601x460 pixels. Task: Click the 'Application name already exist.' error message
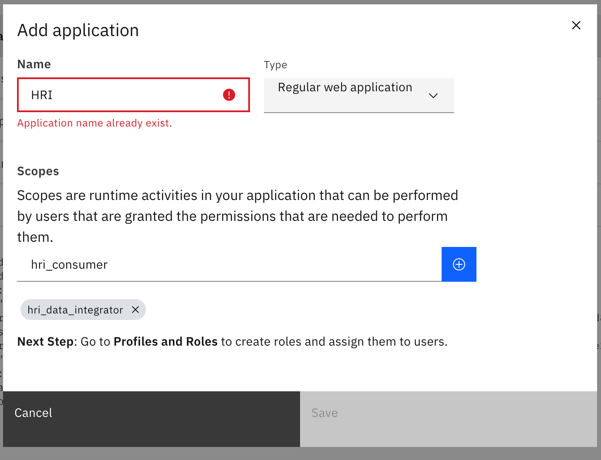95,123
